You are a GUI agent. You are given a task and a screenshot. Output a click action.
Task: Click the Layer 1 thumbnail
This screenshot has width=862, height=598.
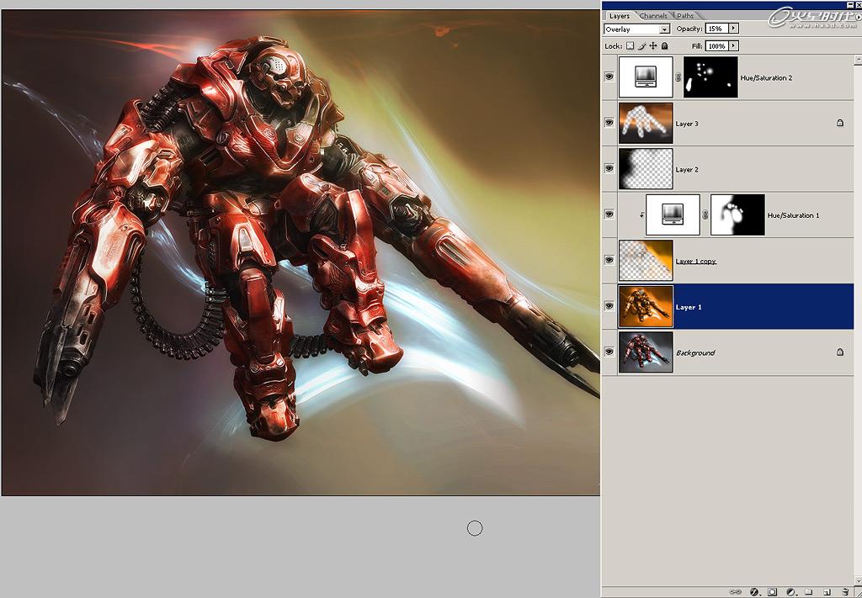click(646, 306)
